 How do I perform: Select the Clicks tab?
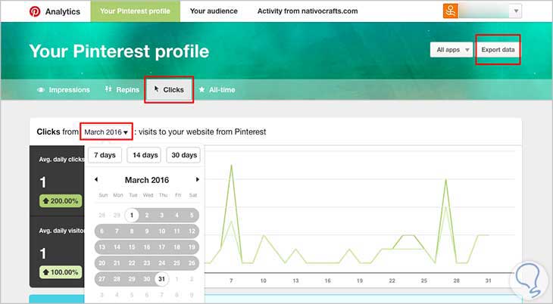click(169, 90)
